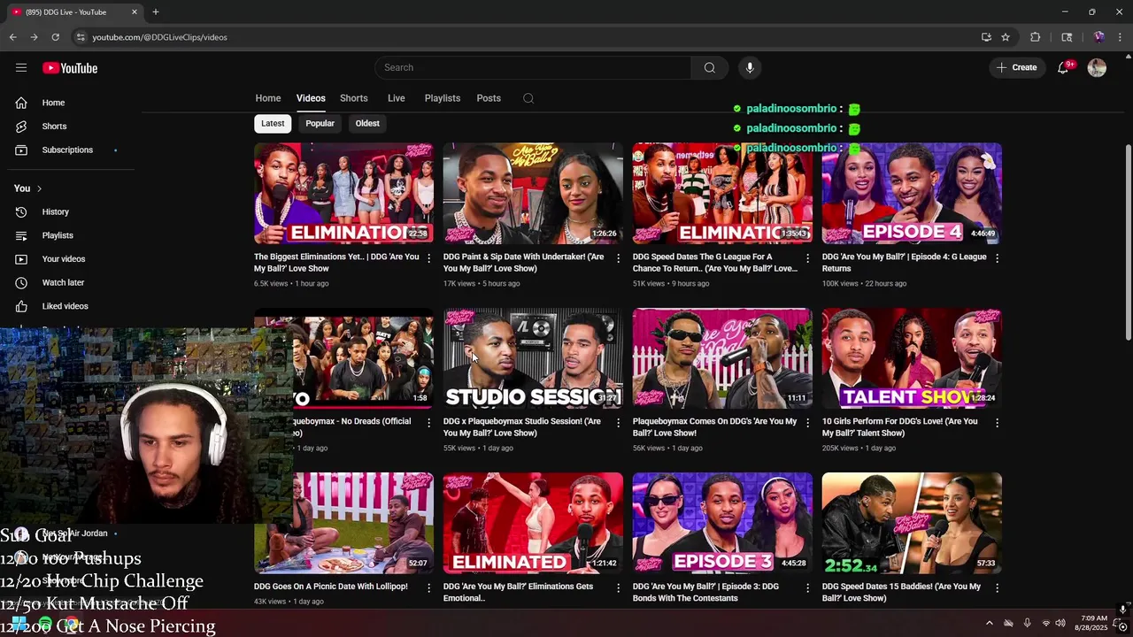This screenshot has height=637, width=1133.
Task: Select the Videos tab
Action: pyautogui.click(x=311, y=98)
